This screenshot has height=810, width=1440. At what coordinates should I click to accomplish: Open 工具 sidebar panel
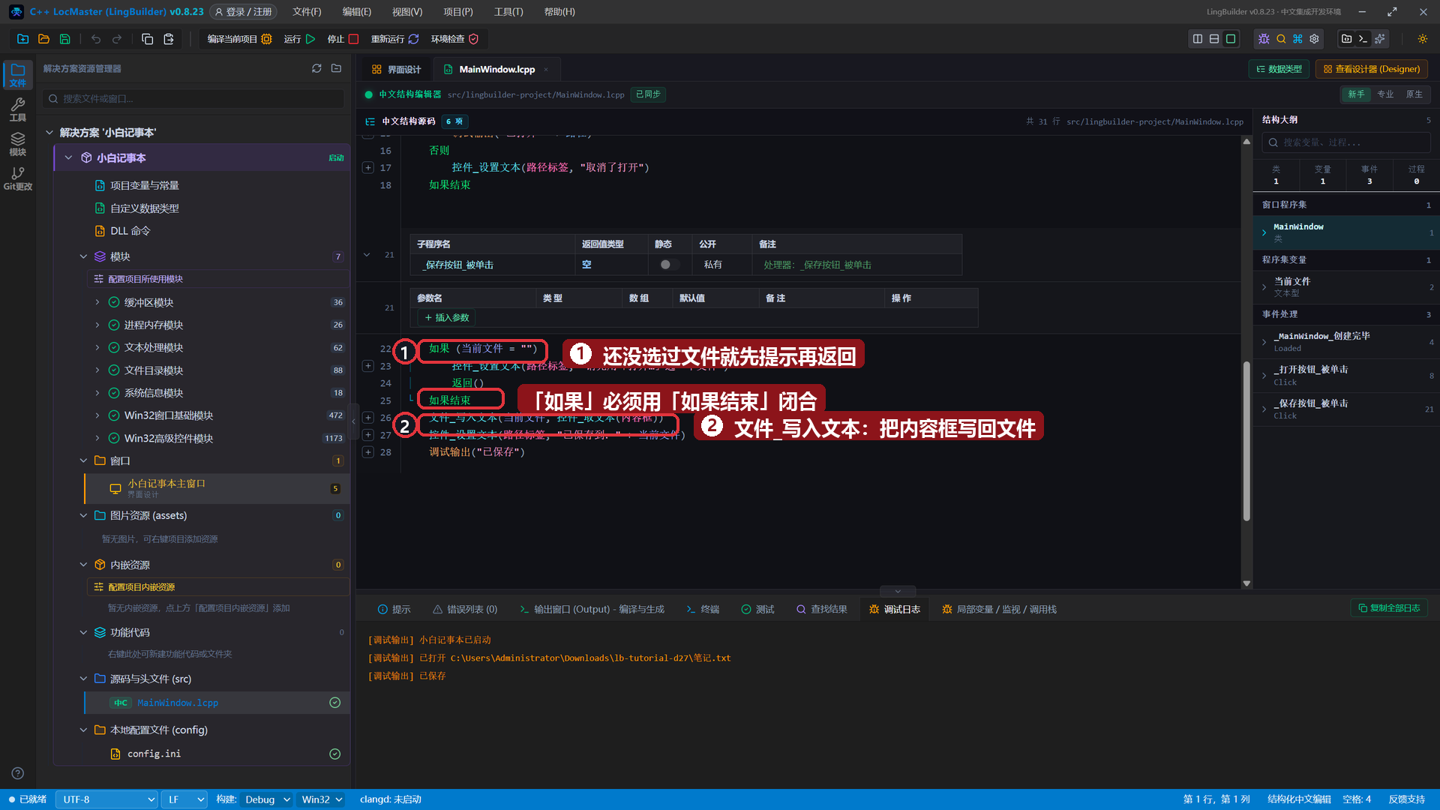pyautogui.click(x=18, y=109)
